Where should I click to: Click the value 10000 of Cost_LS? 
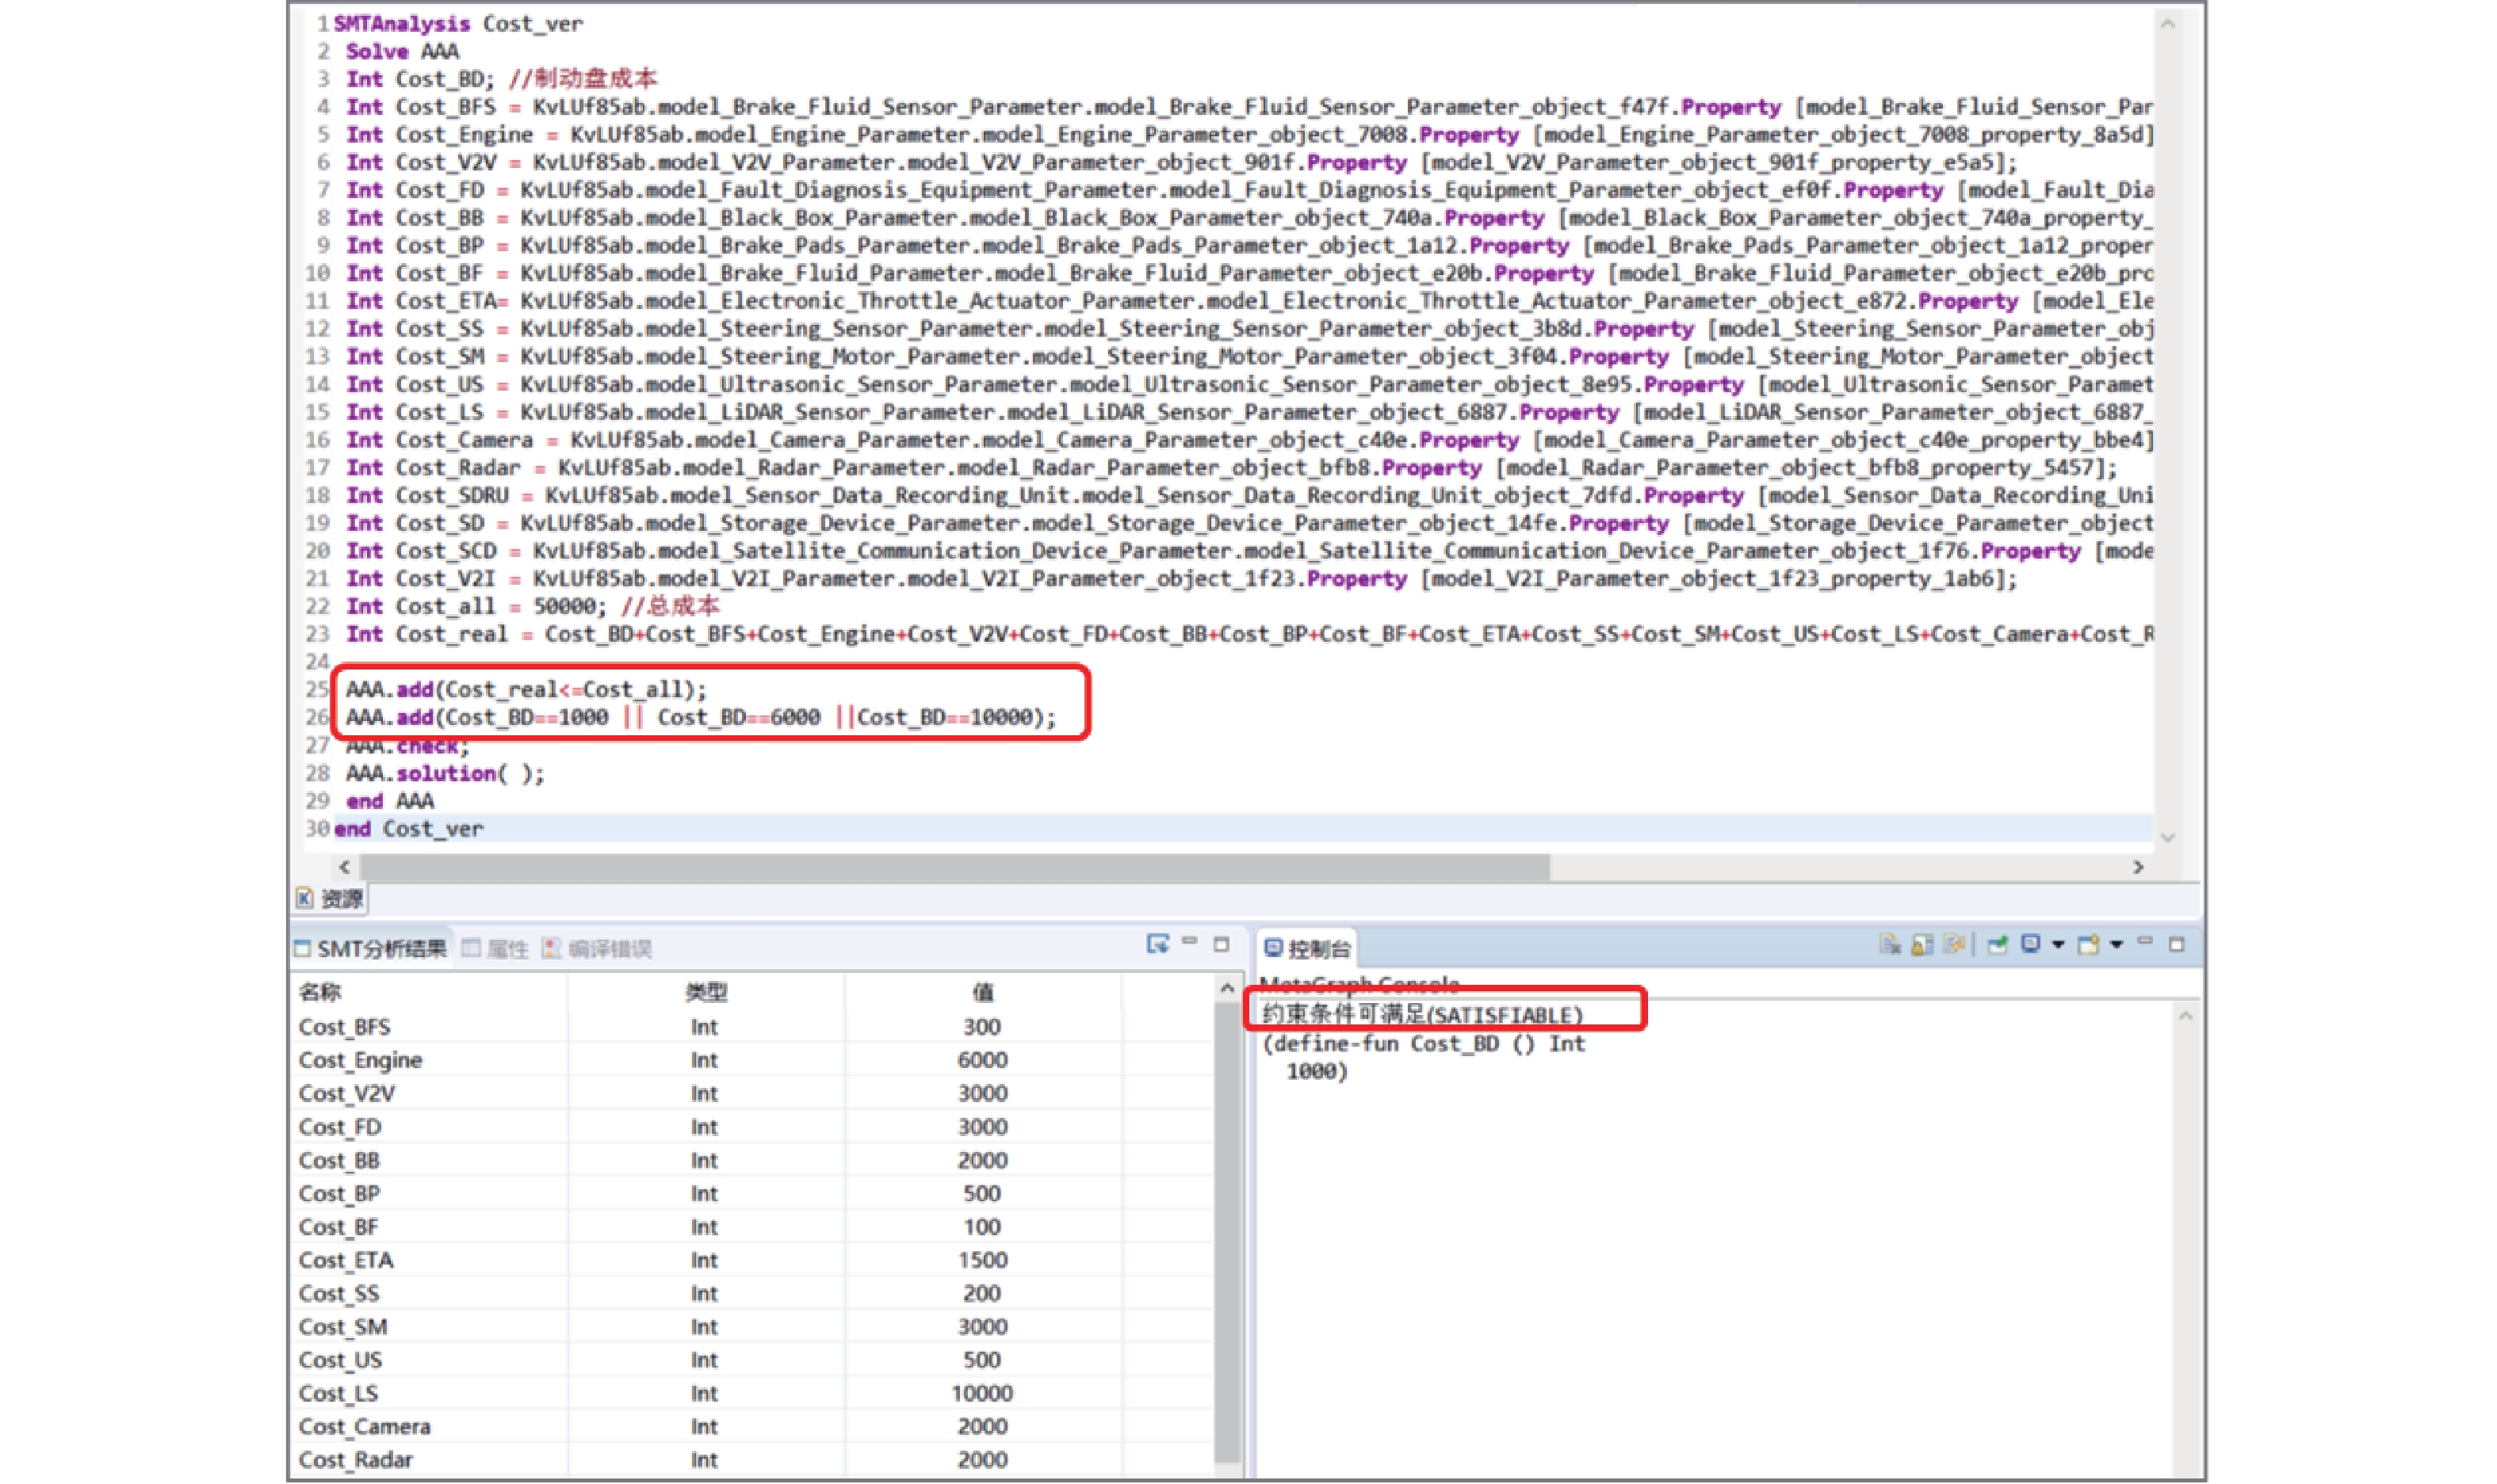click(x=982, y=1393)
